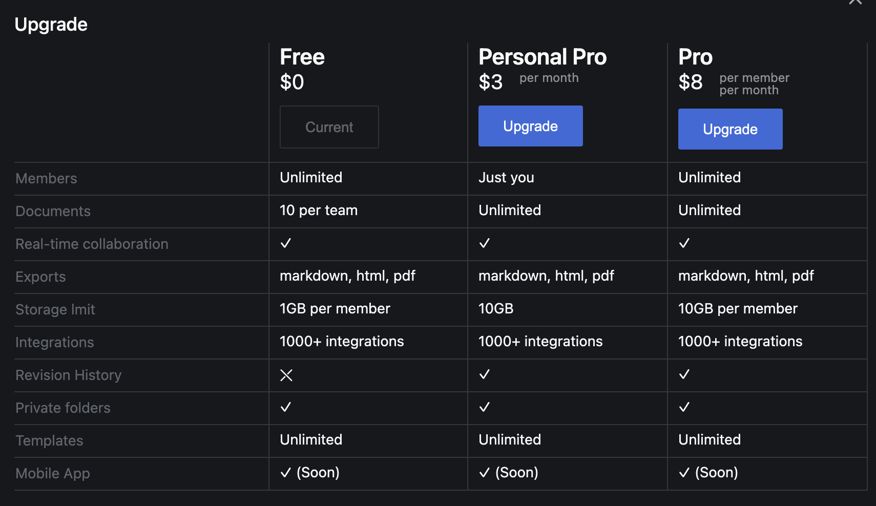This screenshot has width=876, height=506.
Task: Click Personal Pro Revision History checkmark
Action: pyautogui.click(x=485, y=374)
